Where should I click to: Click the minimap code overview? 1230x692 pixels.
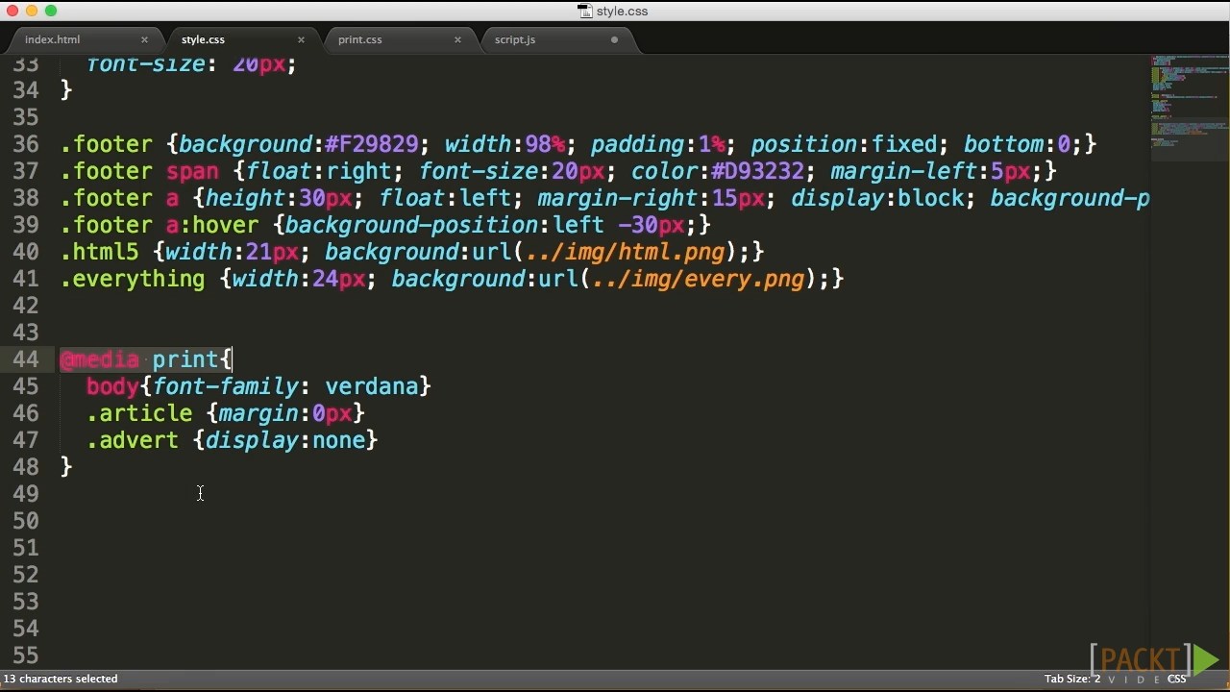1190,106
